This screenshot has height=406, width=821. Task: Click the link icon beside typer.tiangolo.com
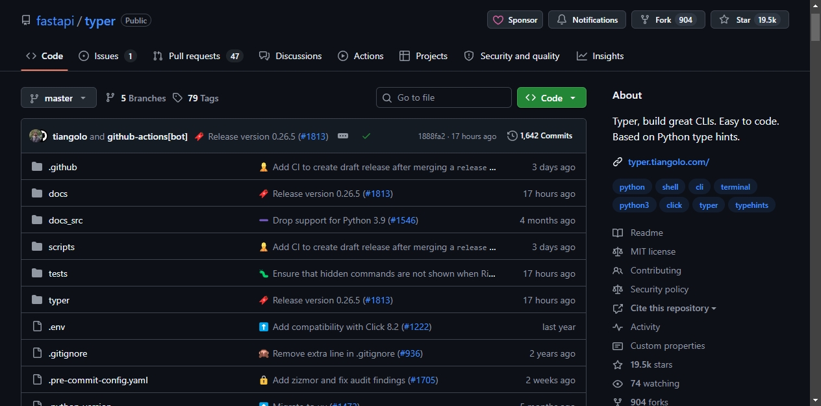coord(618,162)
